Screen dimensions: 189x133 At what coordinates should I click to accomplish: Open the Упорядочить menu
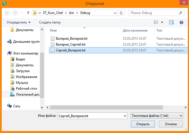[18, 22]
